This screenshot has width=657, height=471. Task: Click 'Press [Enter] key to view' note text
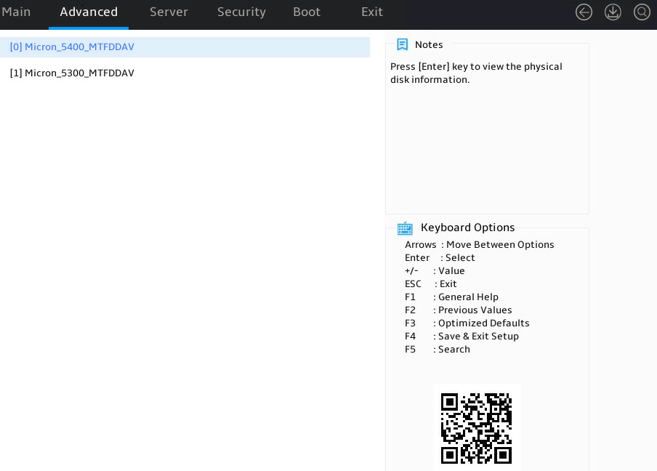(x=476, y=73)
